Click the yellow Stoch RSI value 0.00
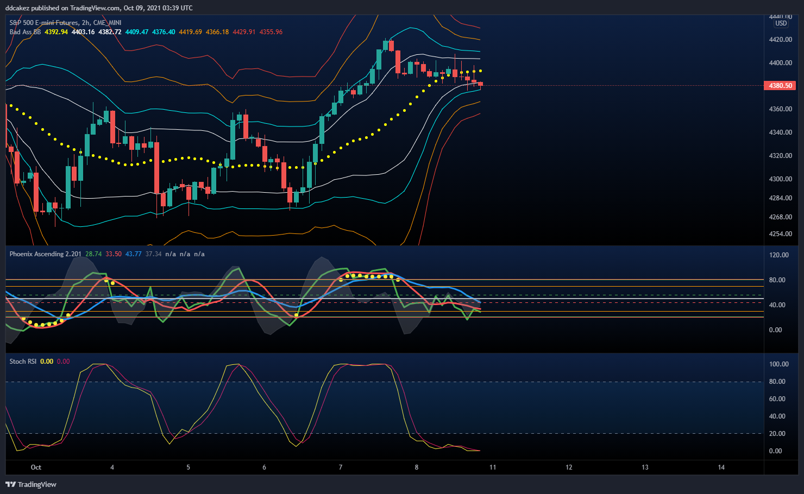The height and width of the screenshot is (494, 804). (47, 362)
